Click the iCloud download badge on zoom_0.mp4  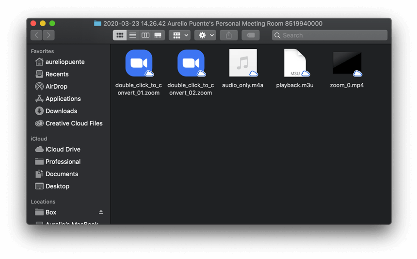click(357, 73)
